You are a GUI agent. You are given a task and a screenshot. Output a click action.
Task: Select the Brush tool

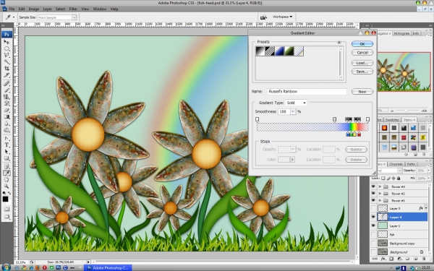(7, 90)
